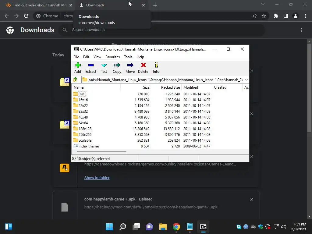Sort the file list by Name column
Viewport: 312px width, 234px height.
tap(96, 87)
